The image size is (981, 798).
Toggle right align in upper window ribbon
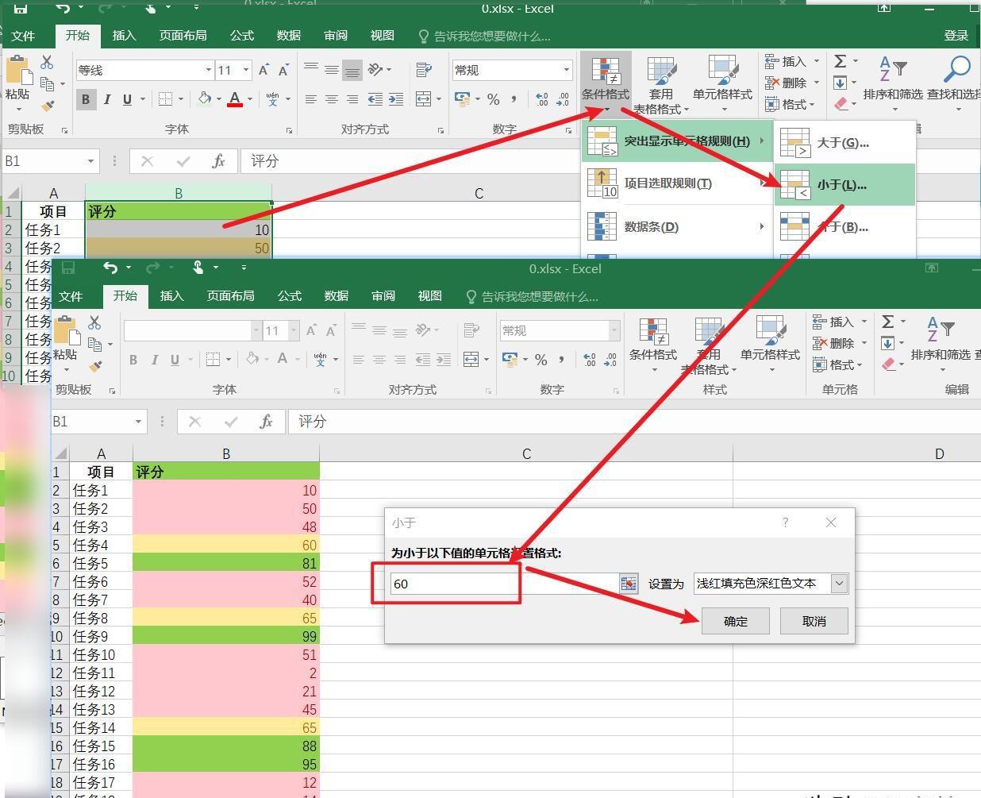point(352,99)
